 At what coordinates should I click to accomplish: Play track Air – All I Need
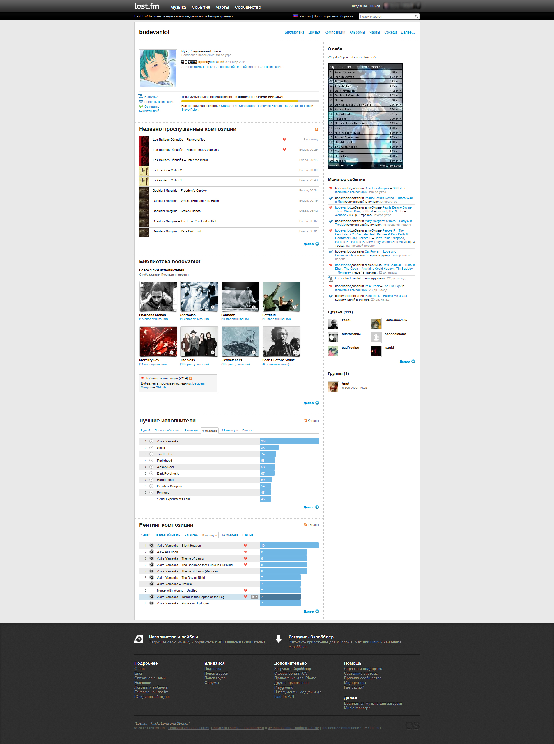click(152, 552)
